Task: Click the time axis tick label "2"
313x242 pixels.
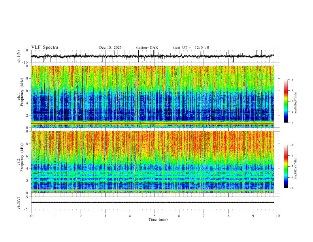Action: click(81, 216)
